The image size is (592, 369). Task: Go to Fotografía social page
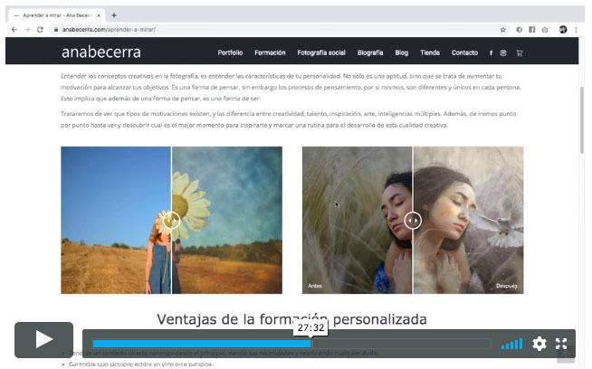321,53
